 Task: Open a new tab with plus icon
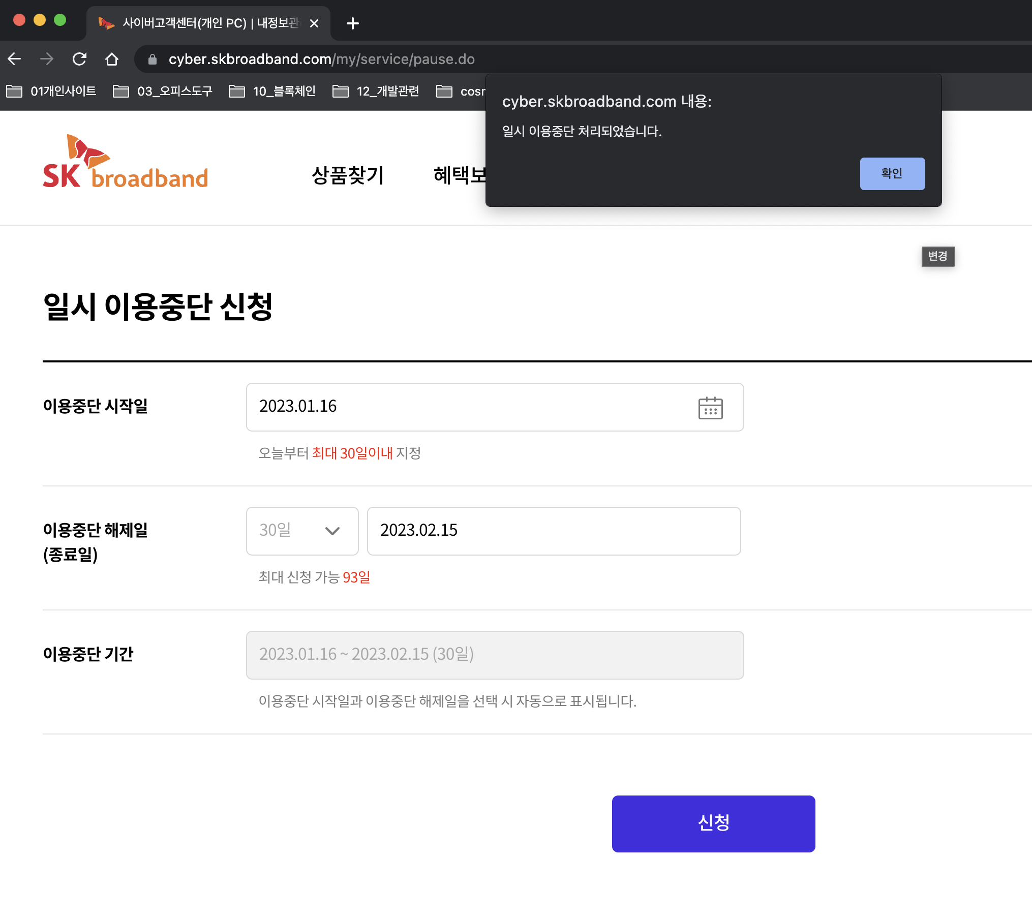coord(352,23)
